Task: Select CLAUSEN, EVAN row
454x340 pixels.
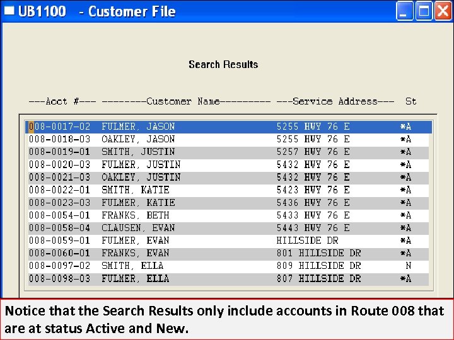Action: pyautogui.click(x=229, y=228)
